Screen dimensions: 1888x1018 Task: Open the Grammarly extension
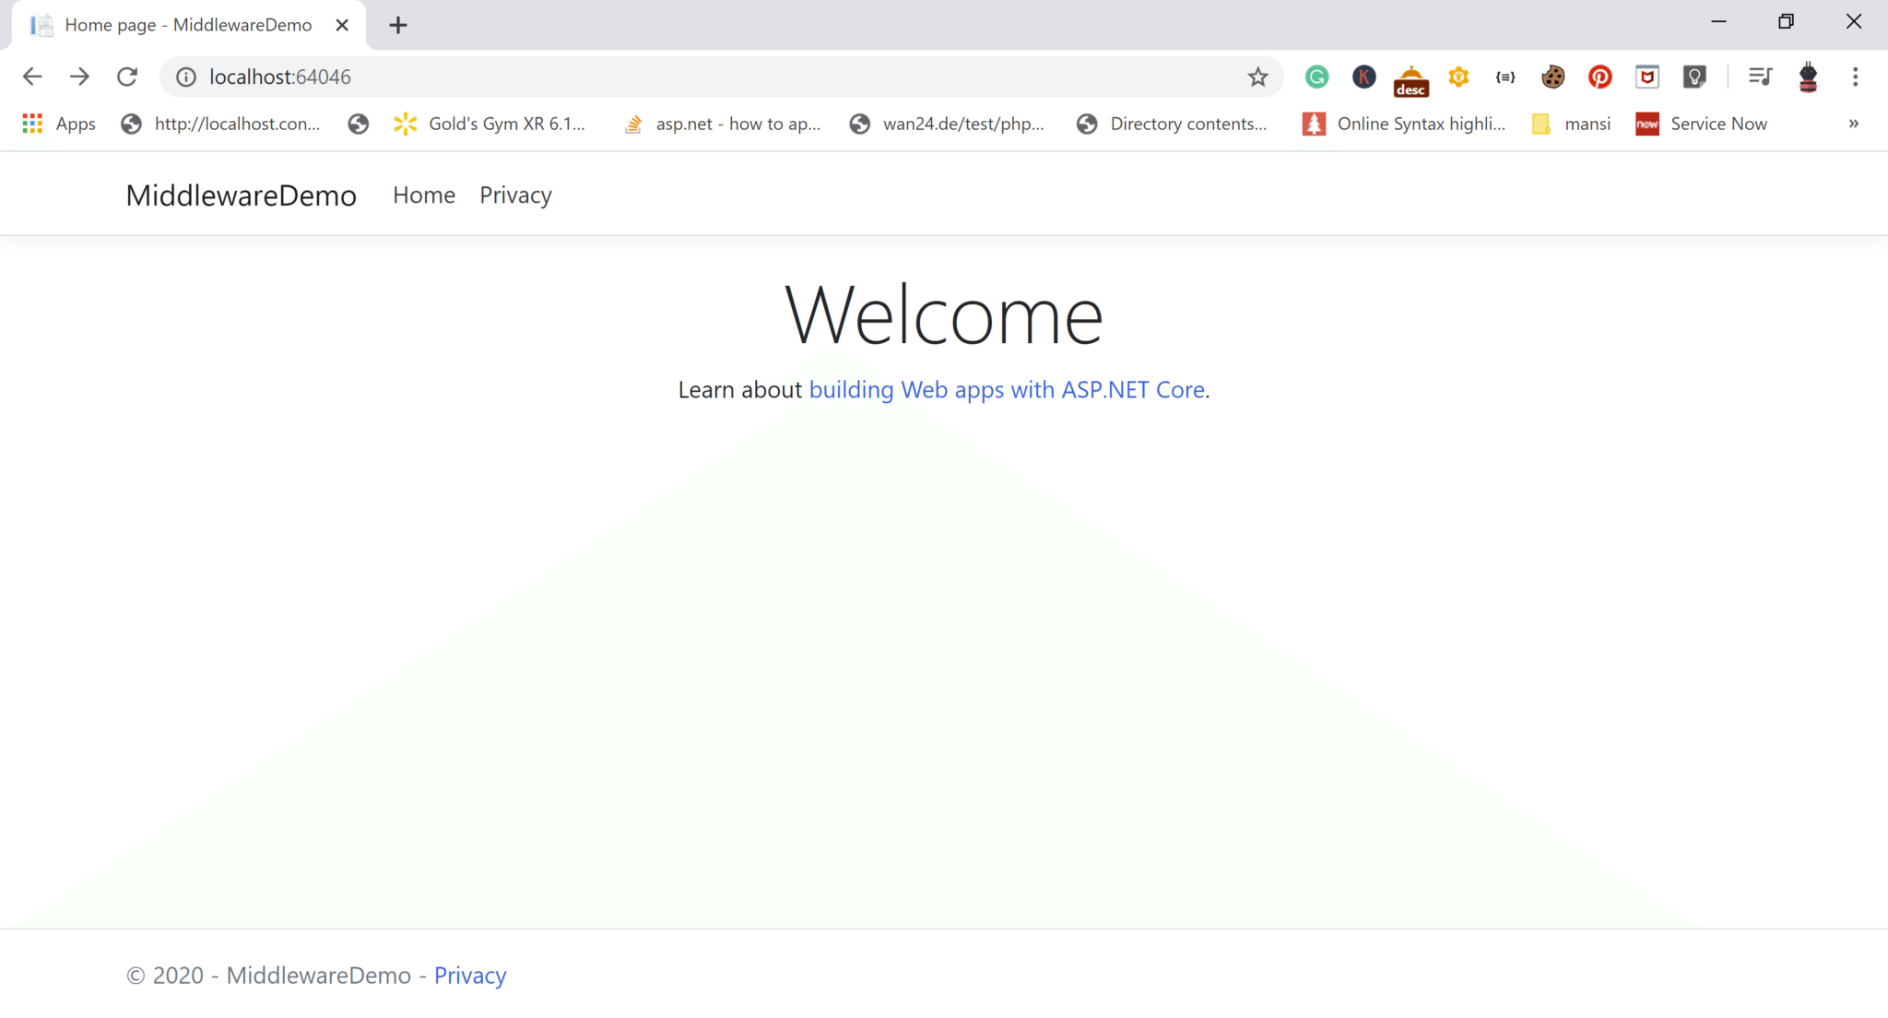point(1316,77)
